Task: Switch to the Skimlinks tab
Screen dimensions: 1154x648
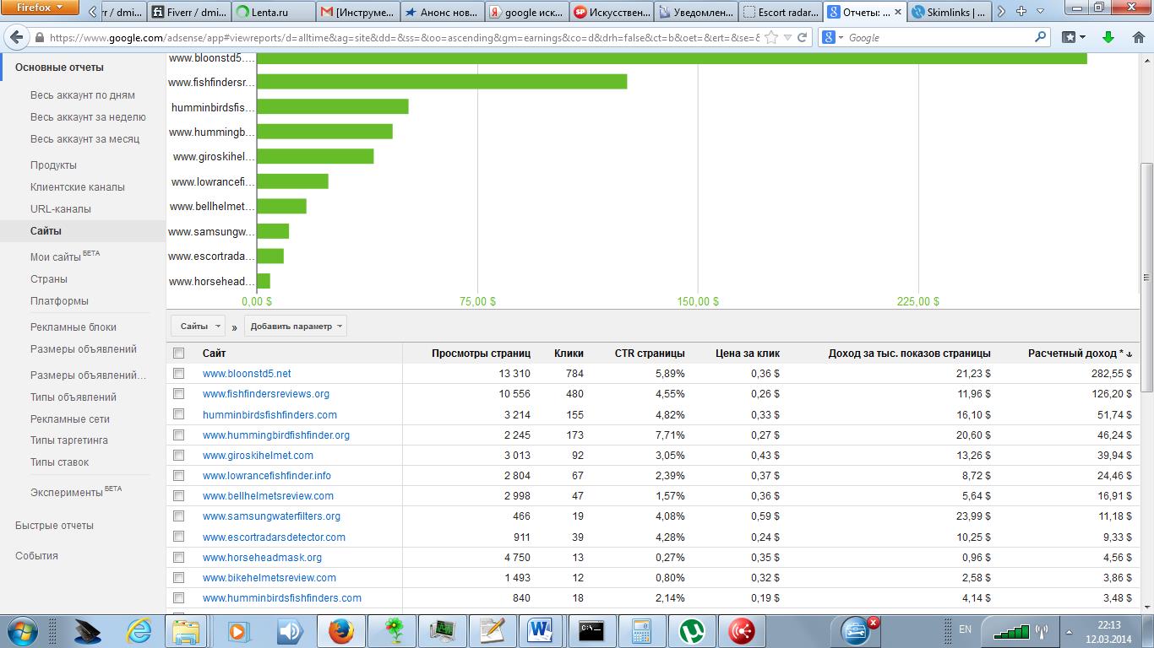Action: (949, 13)
